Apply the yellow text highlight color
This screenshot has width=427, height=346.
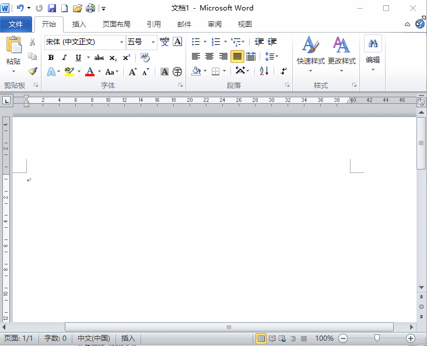69,72
